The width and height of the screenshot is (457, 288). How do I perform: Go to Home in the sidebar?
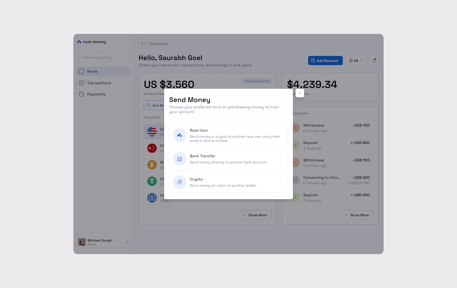point(103,71)
